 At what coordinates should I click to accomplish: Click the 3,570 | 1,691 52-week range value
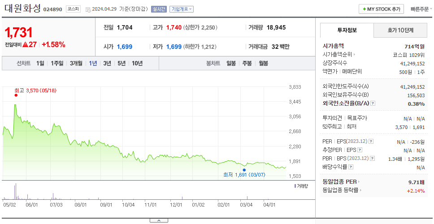pyautogui.click(x=410, y=127)
